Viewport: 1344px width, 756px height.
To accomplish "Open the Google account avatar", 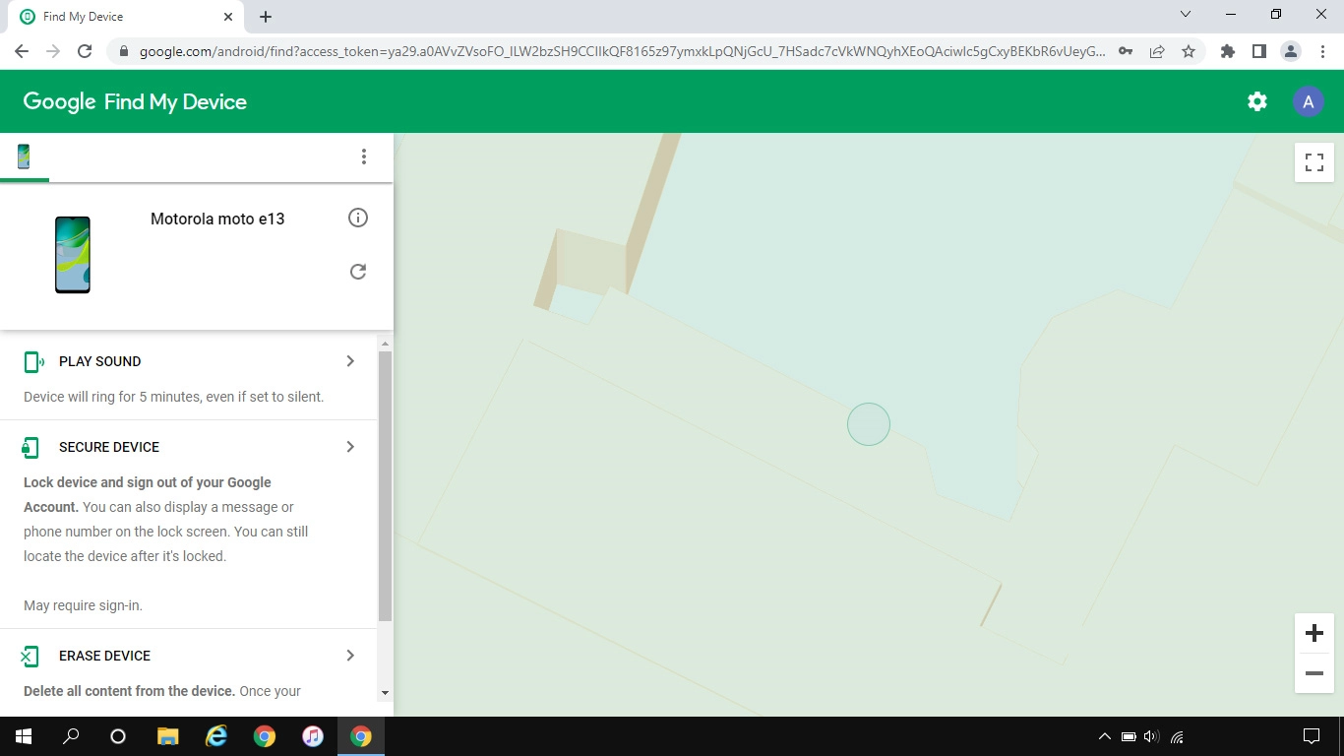I will (1308, 101).
